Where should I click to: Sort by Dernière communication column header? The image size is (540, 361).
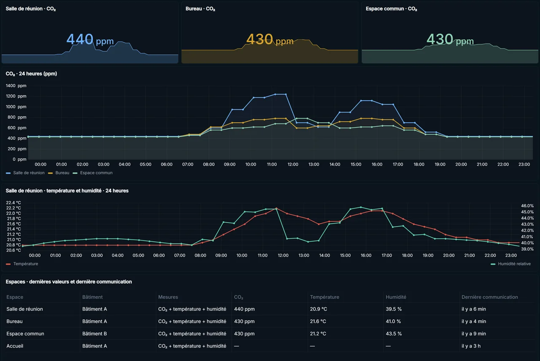pyautogui.click(x=490, y=297)
